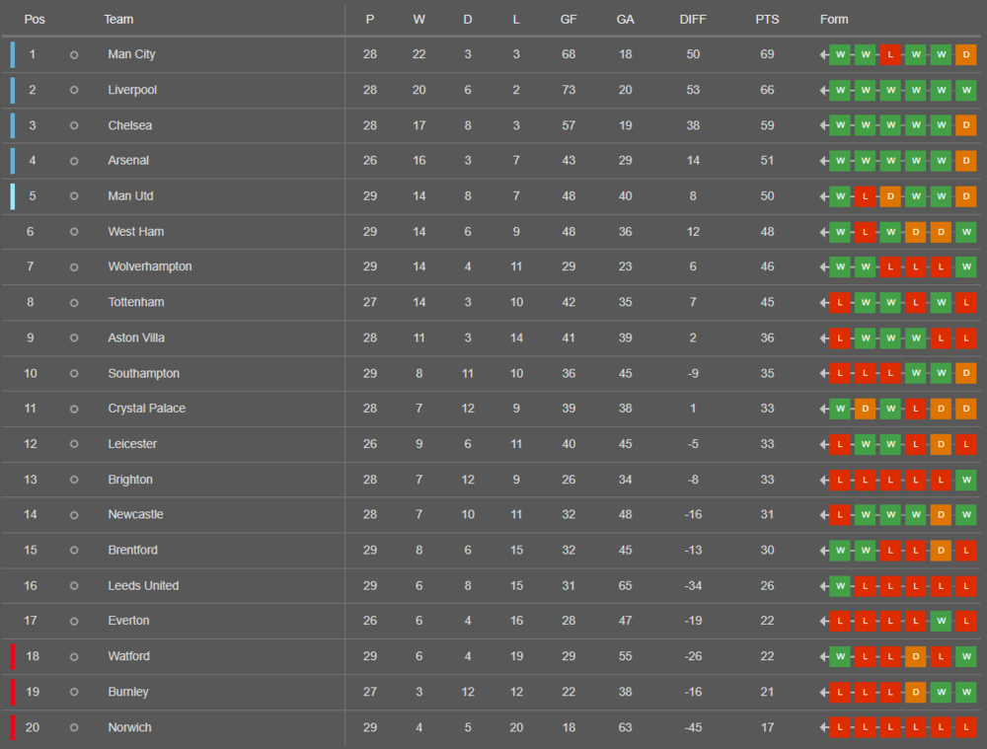The height and width of the screenshot is (749, 987).
Task: Toggle the circle marker next to Arsenal
Action: click(x=74, y=161)
